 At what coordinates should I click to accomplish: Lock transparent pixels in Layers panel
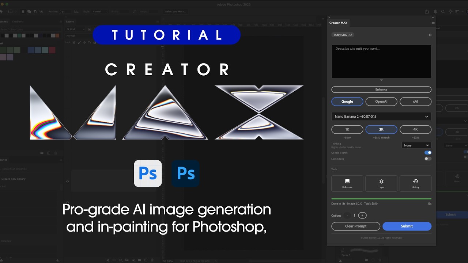click(74, 42)
